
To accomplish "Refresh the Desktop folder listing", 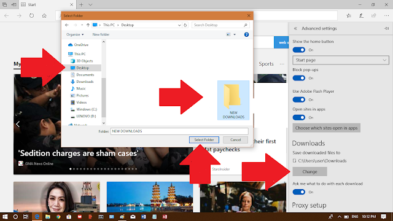I will coord(185,25).
